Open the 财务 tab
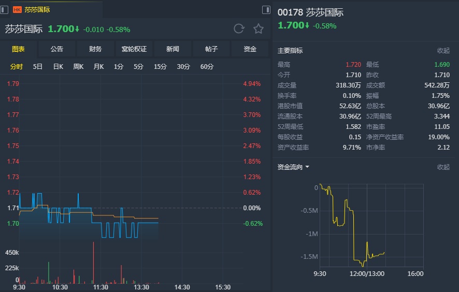 click(95, 49)
